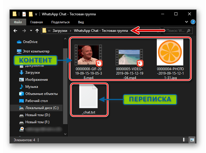
Task: Click the New Folder quick access toolbar icon
Action: [x=31, y=14]
